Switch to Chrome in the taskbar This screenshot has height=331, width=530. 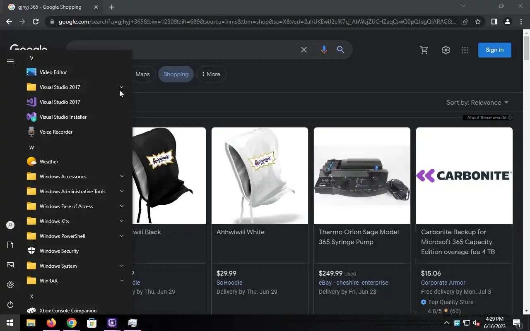point(72,323)
